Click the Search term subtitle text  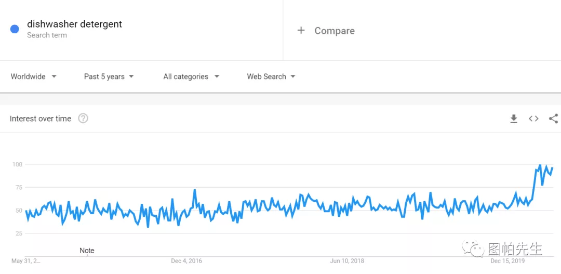point(47,35)
